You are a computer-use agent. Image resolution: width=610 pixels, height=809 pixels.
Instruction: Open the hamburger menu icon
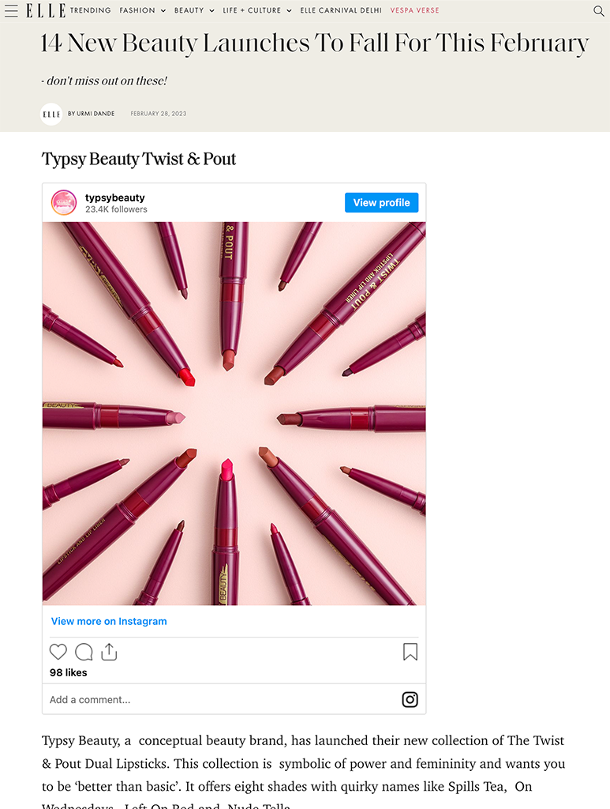click(11, 11)
